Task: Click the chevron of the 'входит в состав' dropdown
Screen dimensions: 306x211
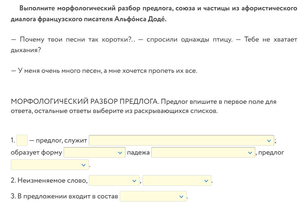Action: coord(181,197)
